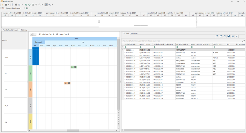Refresh the orders grid
The width and height of the screenshot is (246, 133).
click(225, 36)
